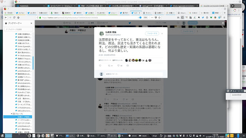Close the bookmarks sidebar
The height and width of the screenshot is (138, 246).
pos(32,23)
